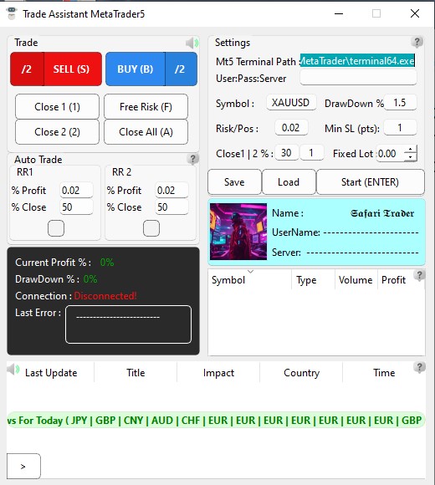The width and height of the screenshot is (435, 485).
Task: Enable the RR 2 auto trade checkbox
Action: coord(151,228)
